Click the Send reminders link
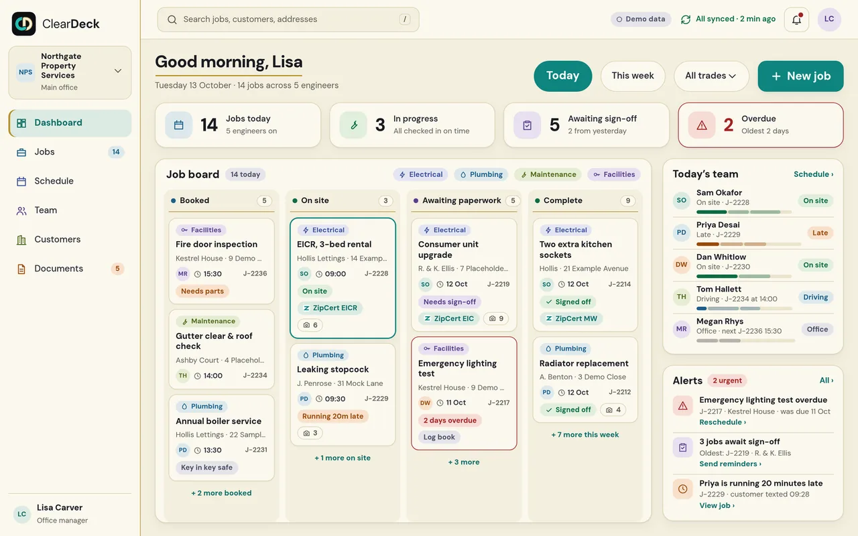 coord(730,464)
